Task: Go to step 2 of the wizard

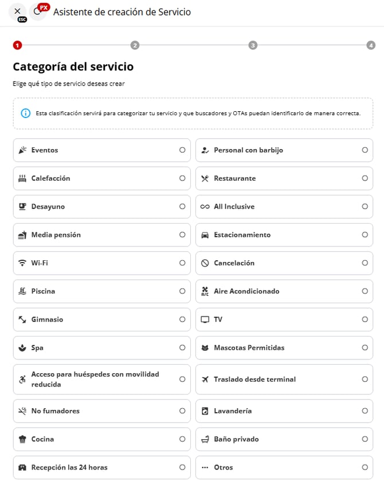Action: click(135, 45)
